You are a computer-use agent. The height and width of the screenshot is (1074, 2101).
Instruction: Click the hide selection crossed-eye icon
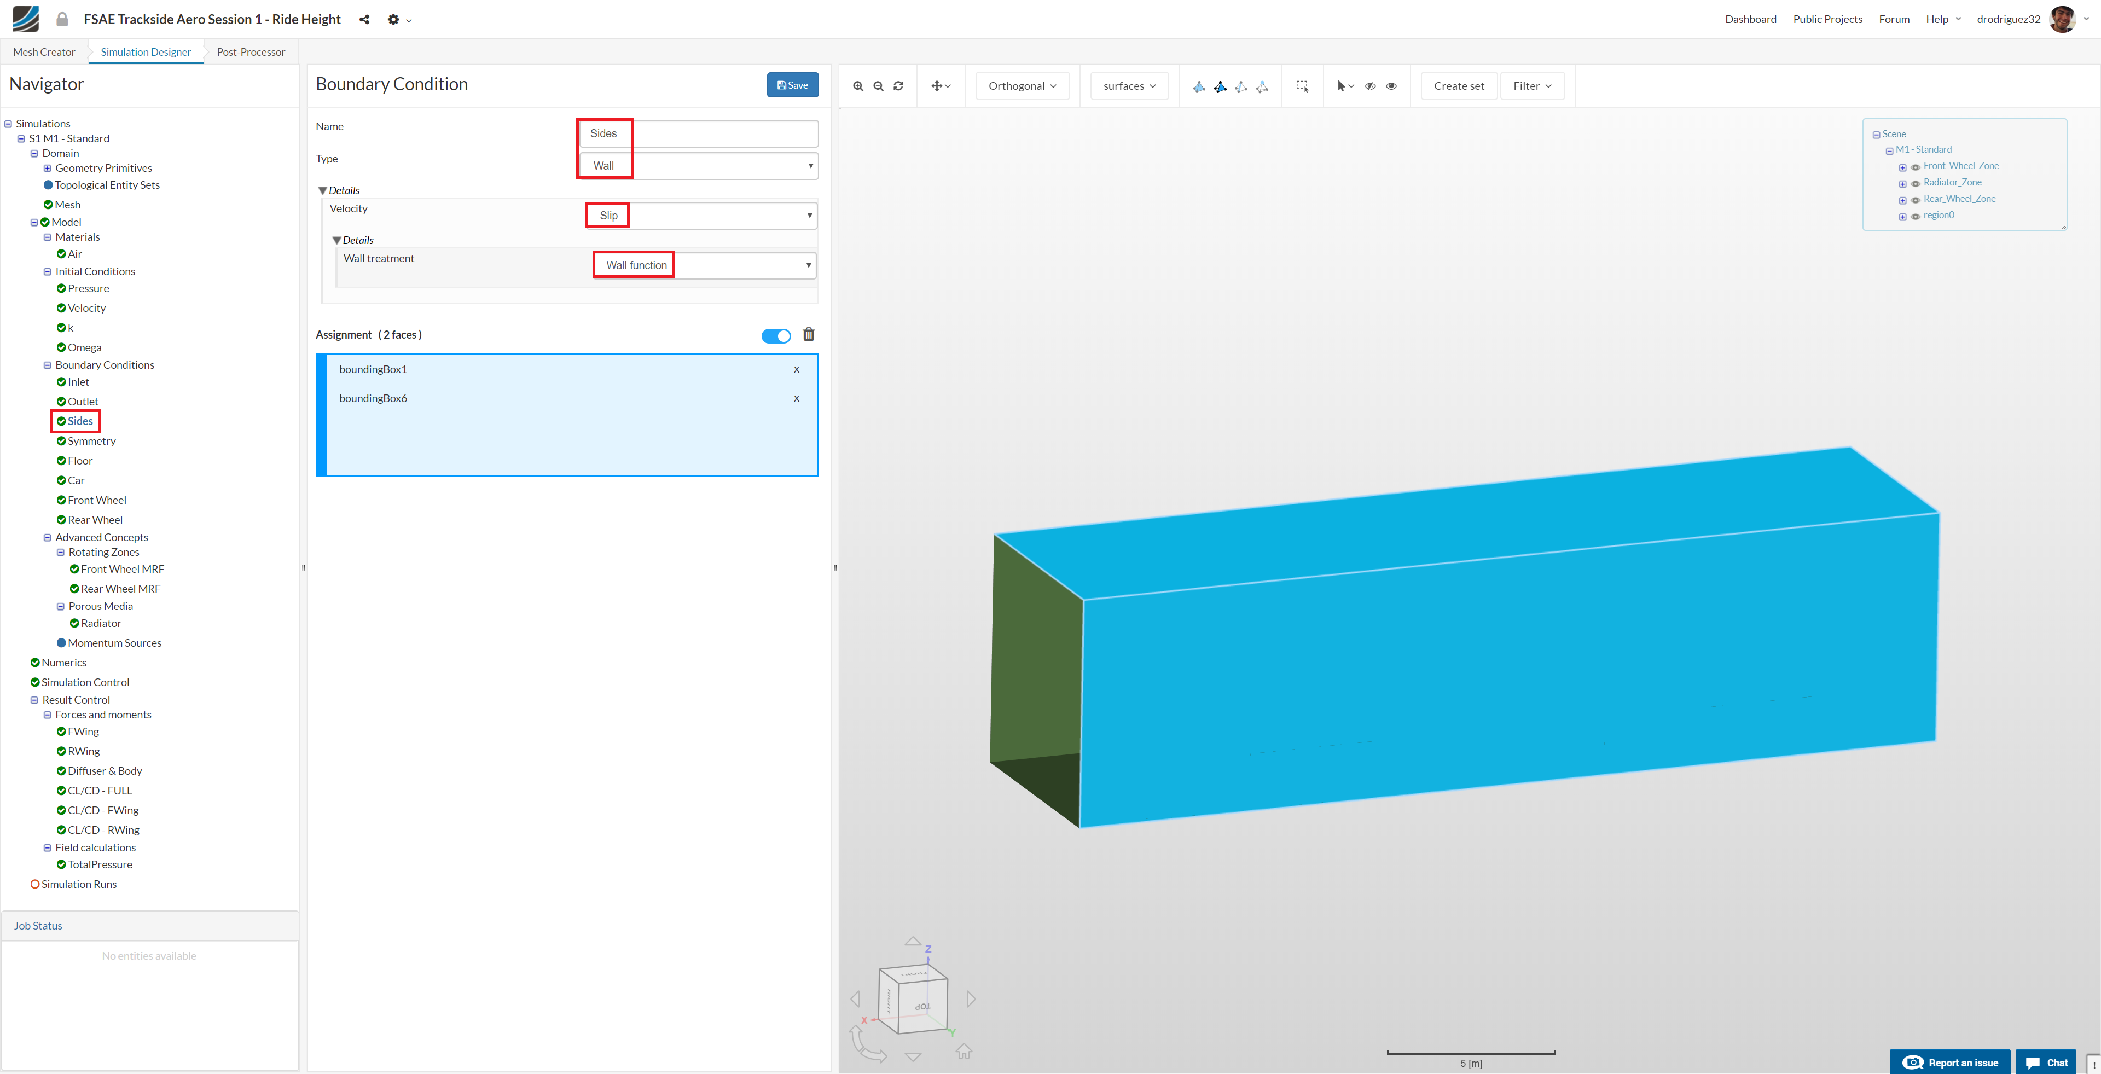pos(1370,86)
